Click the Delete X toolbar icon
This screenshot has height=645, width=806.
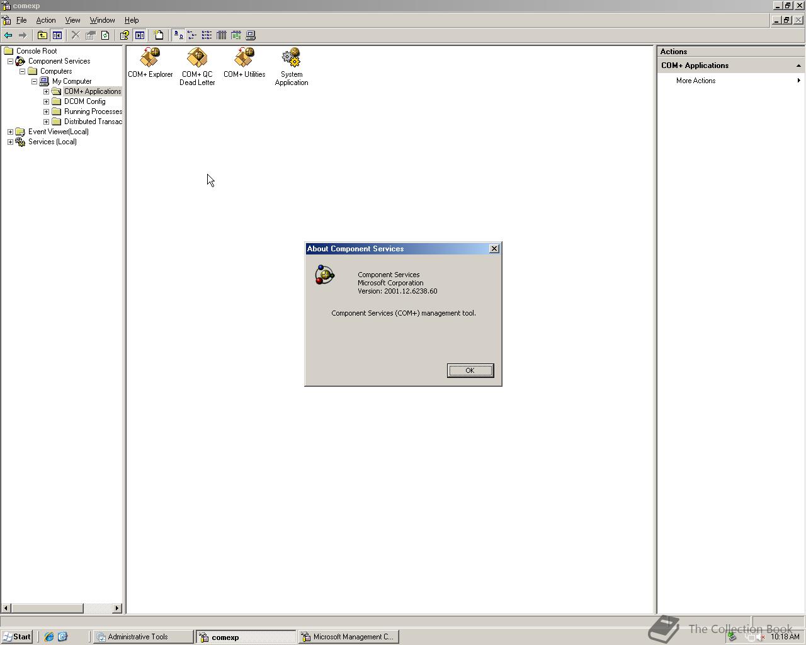[x=76, y=35]
